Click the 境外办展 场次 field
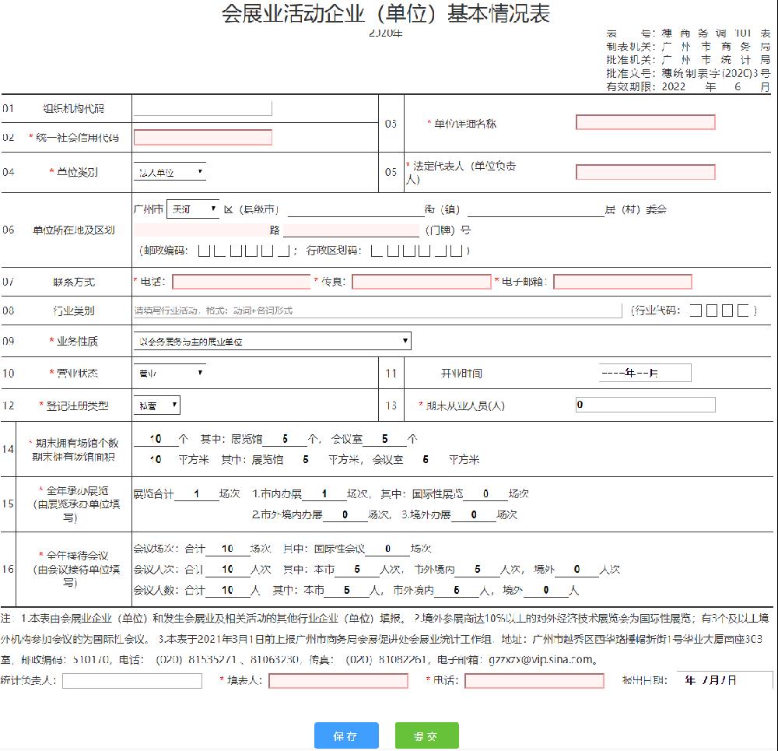Screen dimensions: 778x751 (474, 514)
